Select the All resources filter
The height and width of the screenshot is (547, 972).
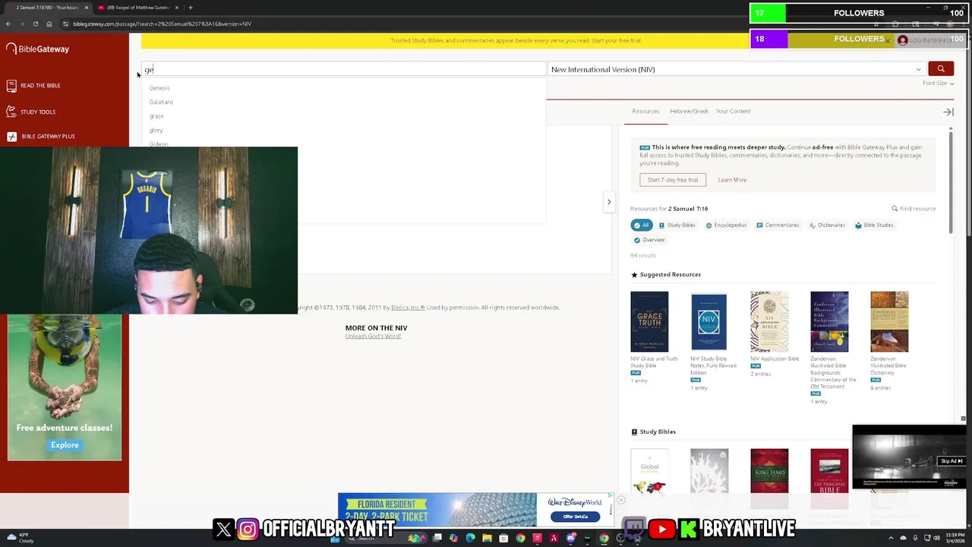642,225
